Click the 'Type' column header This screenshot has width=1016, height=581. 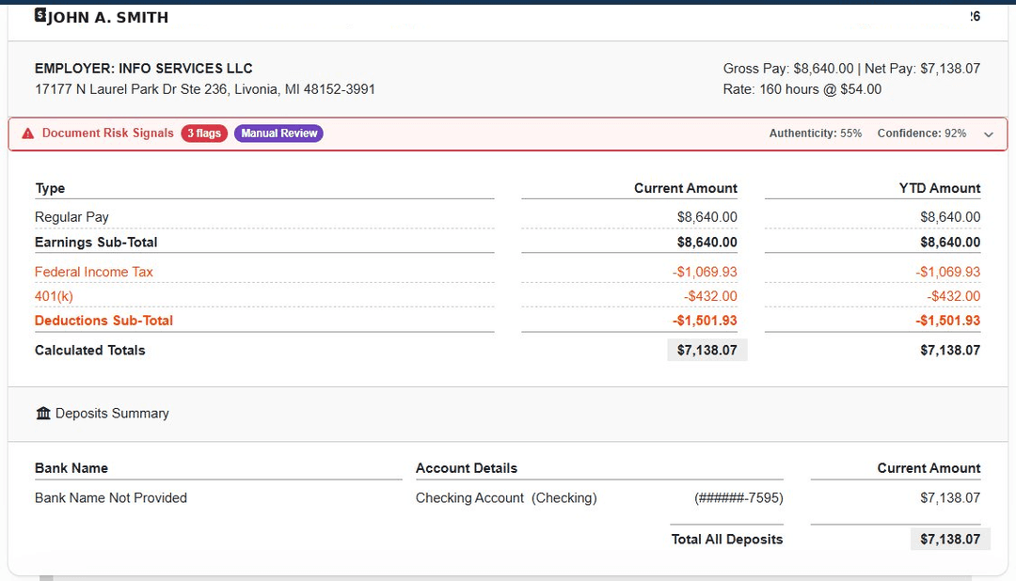[x=50, y=188]
